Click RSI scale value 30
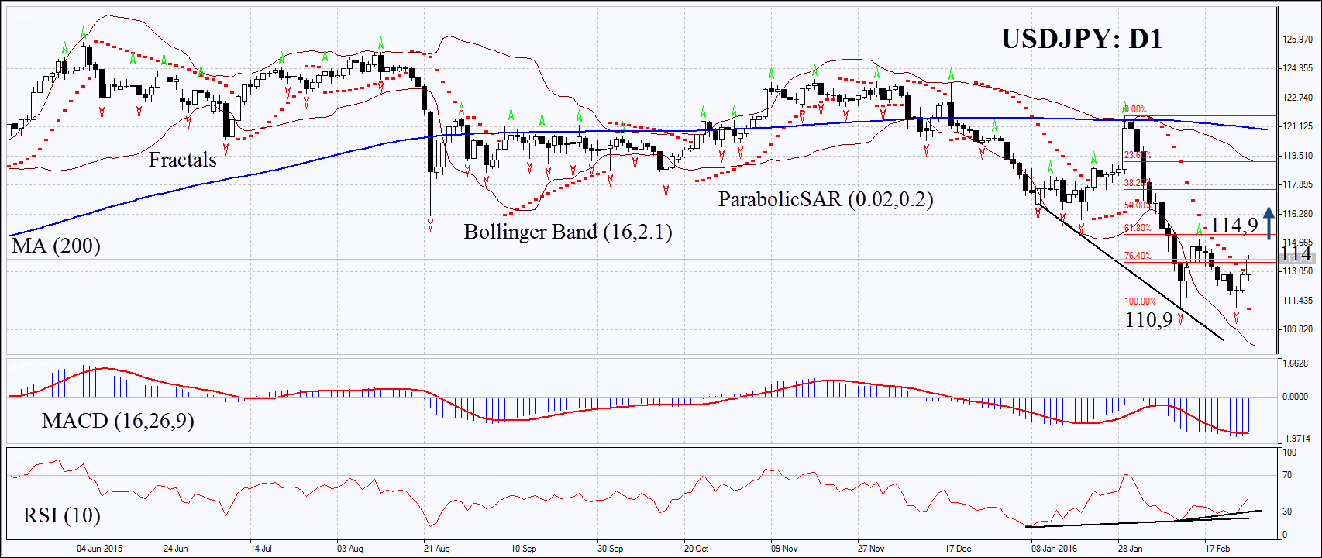The image size is (1322, 558). point(1287,511)
